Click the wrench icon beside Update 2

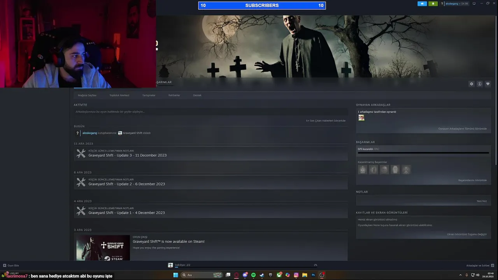(x=81, y=182)
